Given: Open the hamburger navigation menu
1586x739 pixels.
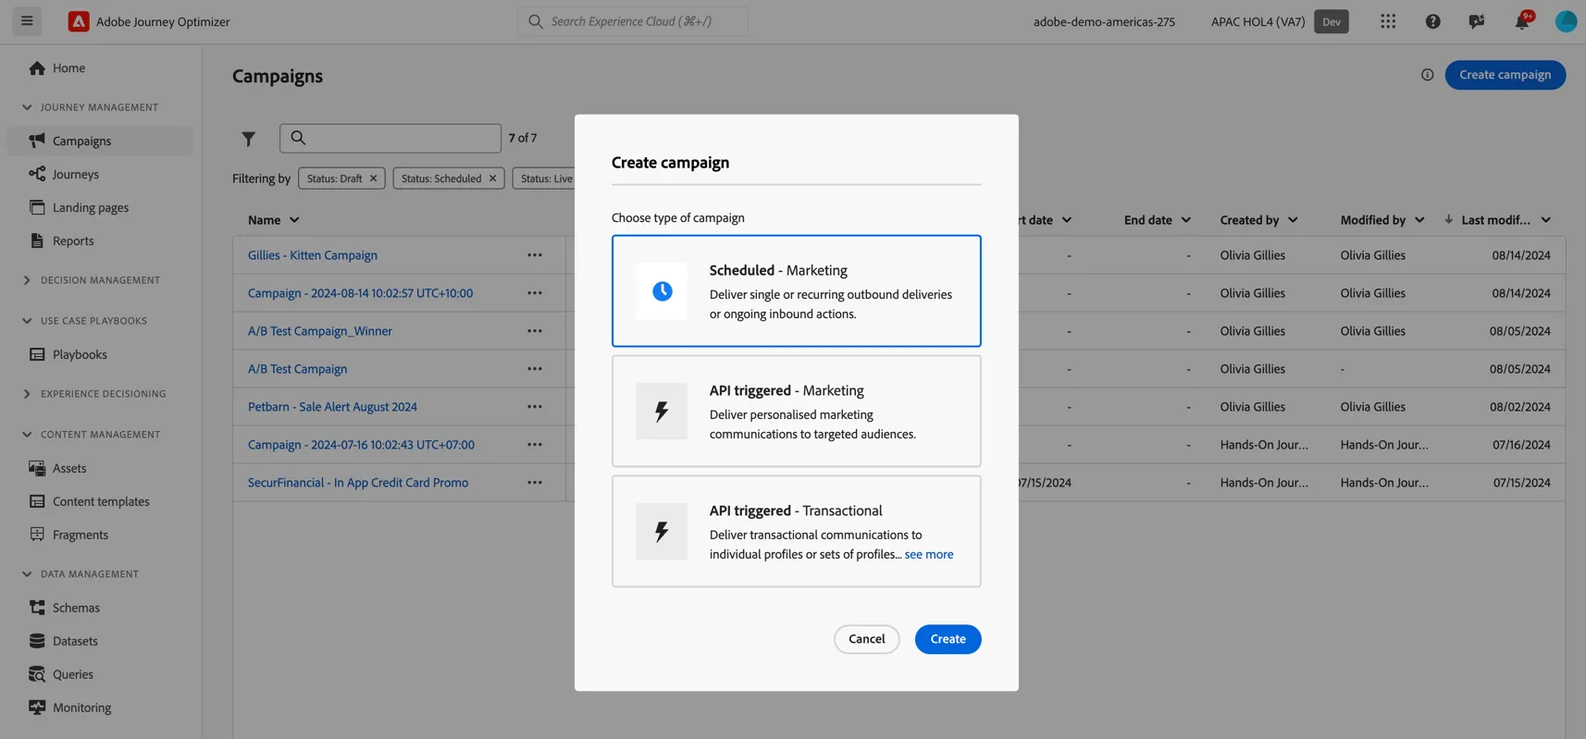Looking at the screenshot, I should (x=27, y=21).
